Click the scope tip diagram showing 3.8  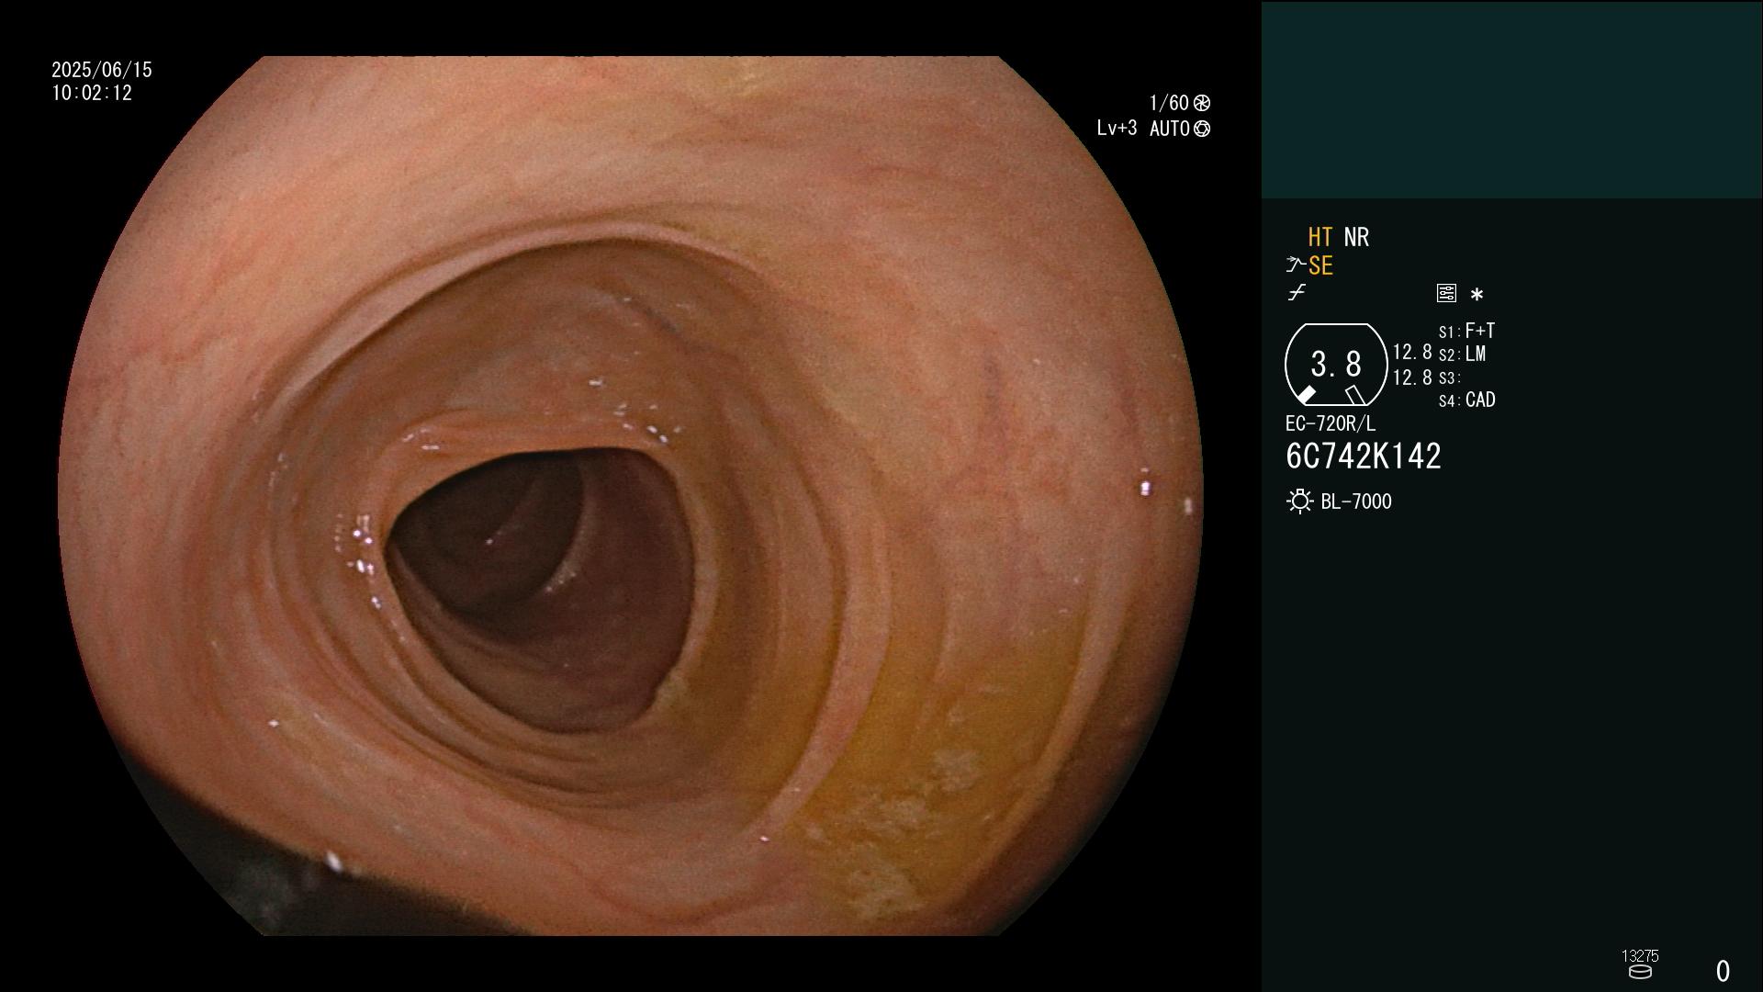(x=1336, y=365)
